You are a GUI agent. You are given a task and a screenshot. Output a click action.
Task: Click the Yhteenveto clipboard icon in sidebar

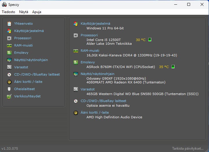click(9, 24)
